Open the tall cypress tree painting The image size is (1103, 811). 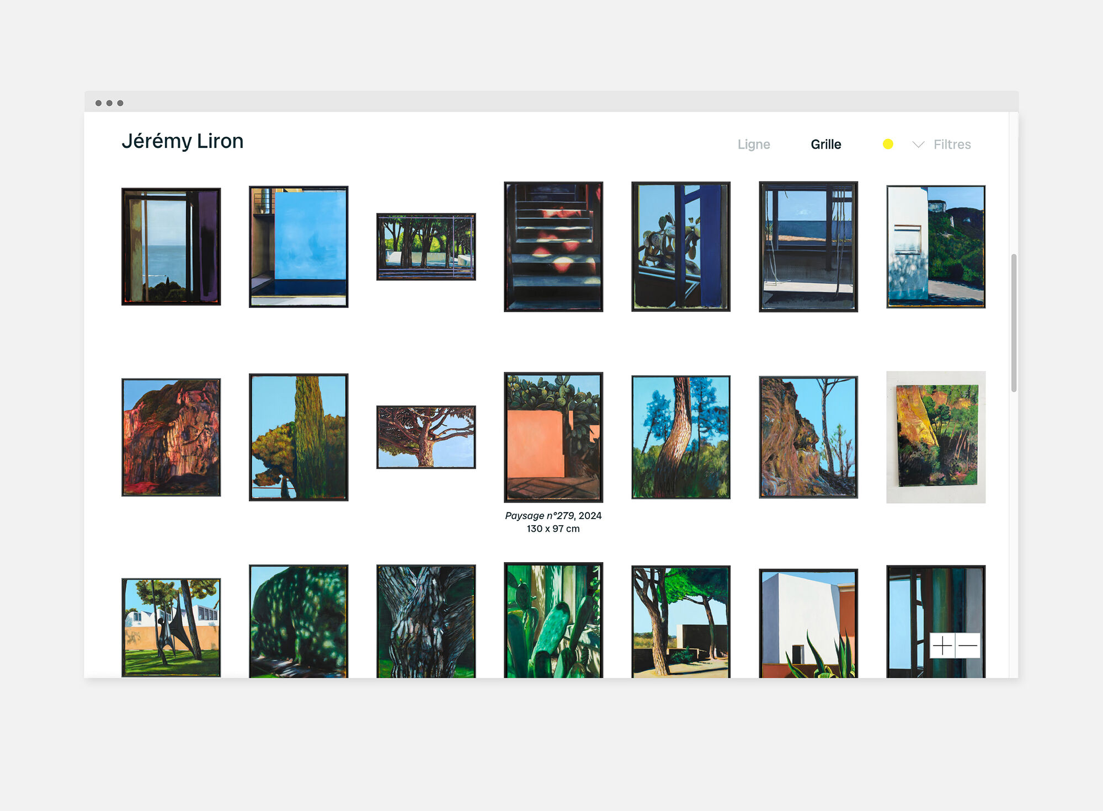[x=298, y=437]
